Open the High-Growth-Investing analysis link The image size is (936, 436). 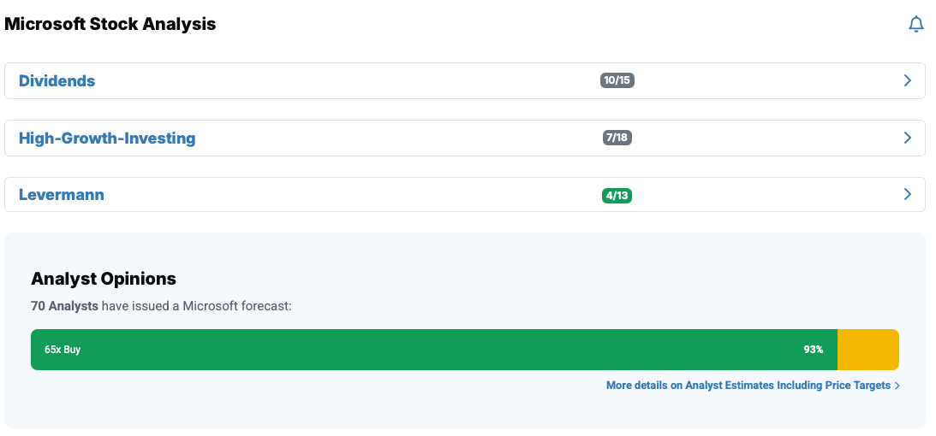tap(107, 138)
